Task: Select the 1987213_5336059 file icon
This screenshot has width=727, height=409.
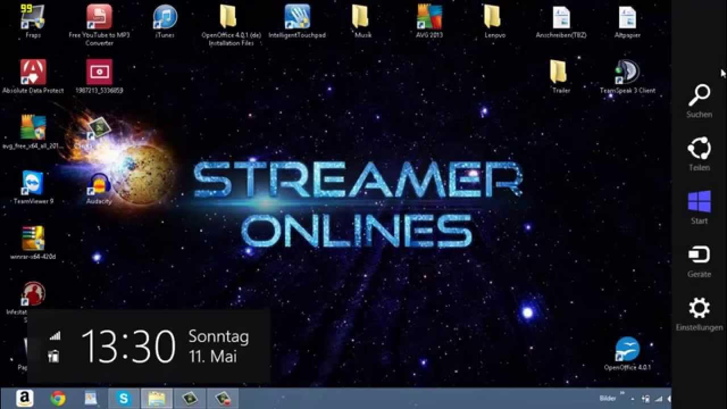Action: (x=99, y=76)
